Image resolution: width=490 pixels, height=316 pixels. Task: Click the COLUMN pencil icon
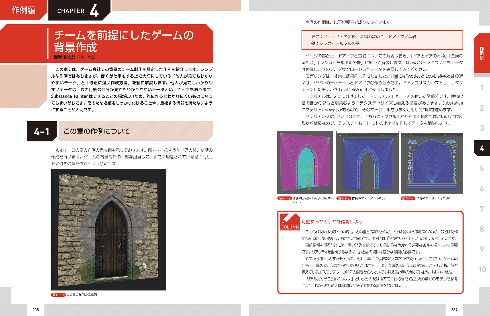(290, 222)
